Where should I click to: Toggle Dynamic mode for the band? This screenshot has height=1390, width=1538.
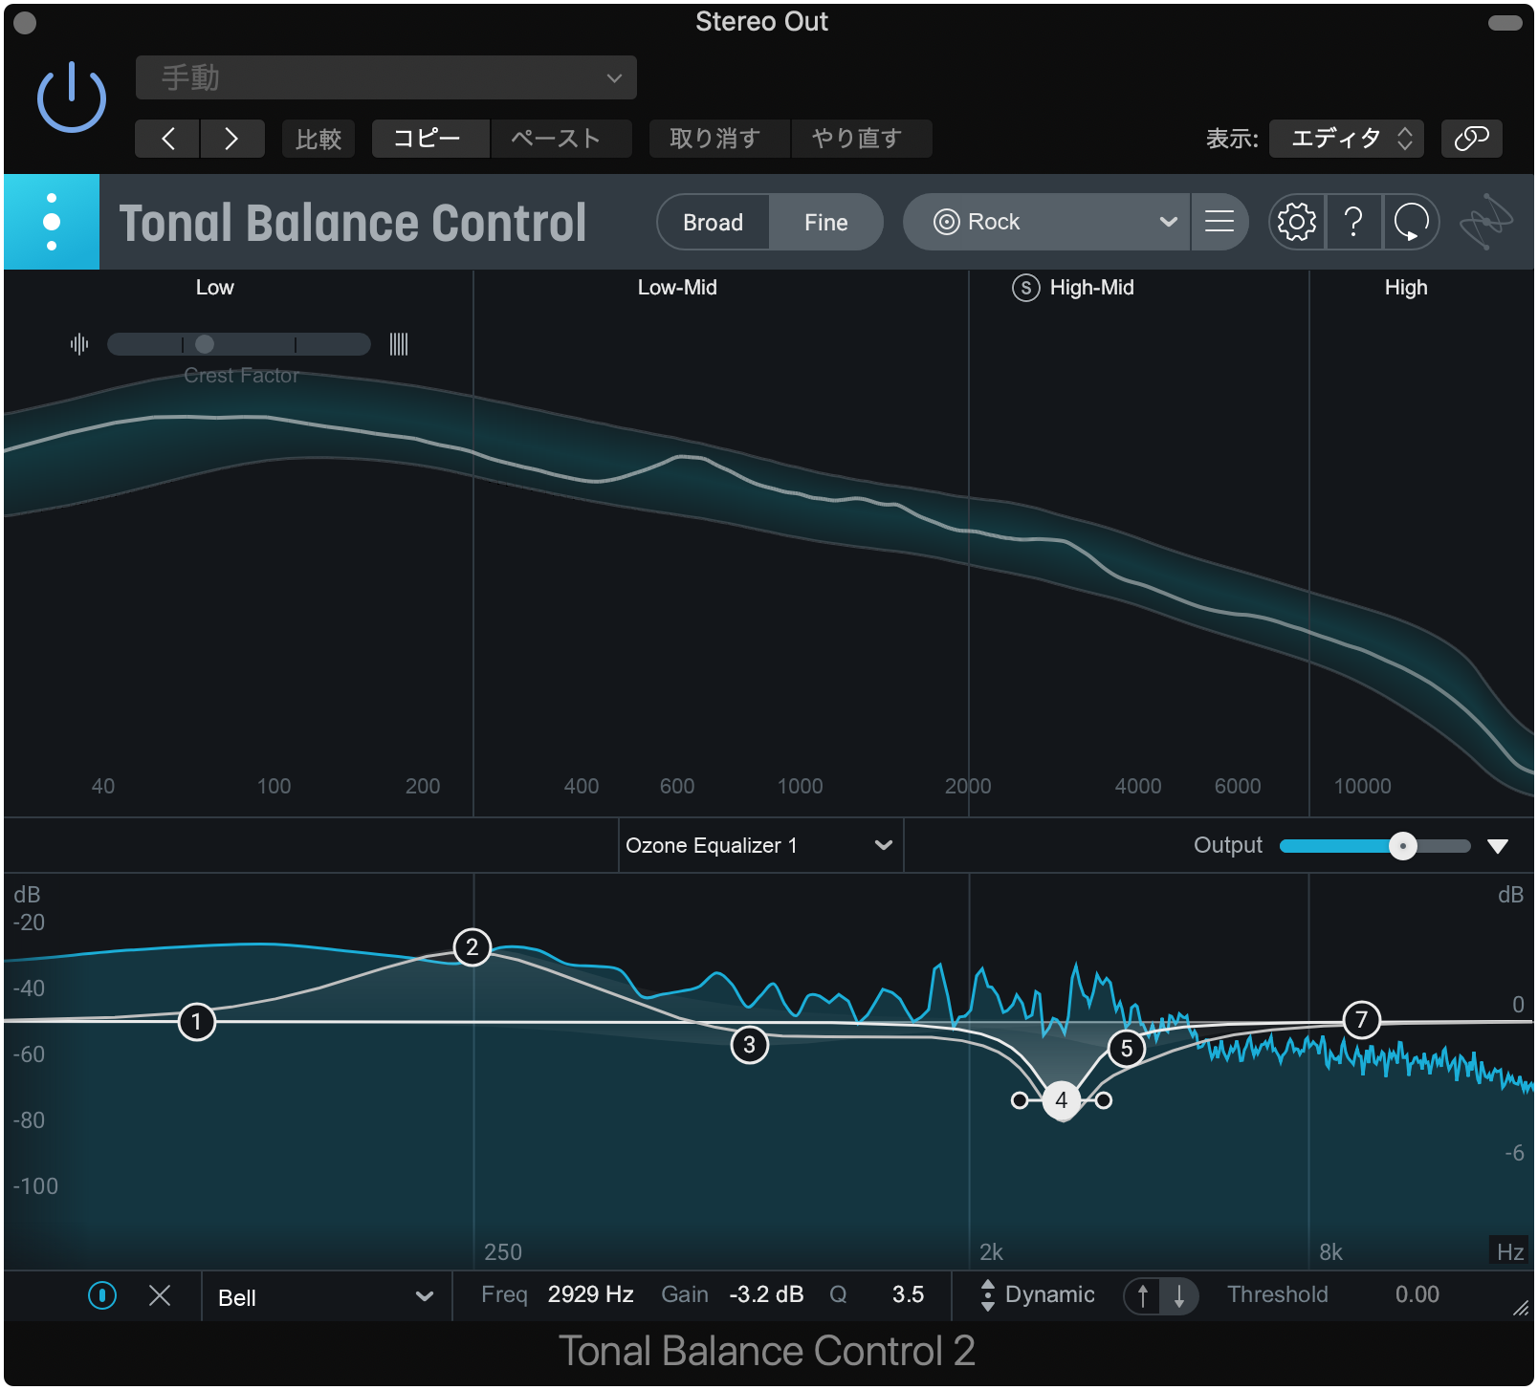point(1038,1294)
